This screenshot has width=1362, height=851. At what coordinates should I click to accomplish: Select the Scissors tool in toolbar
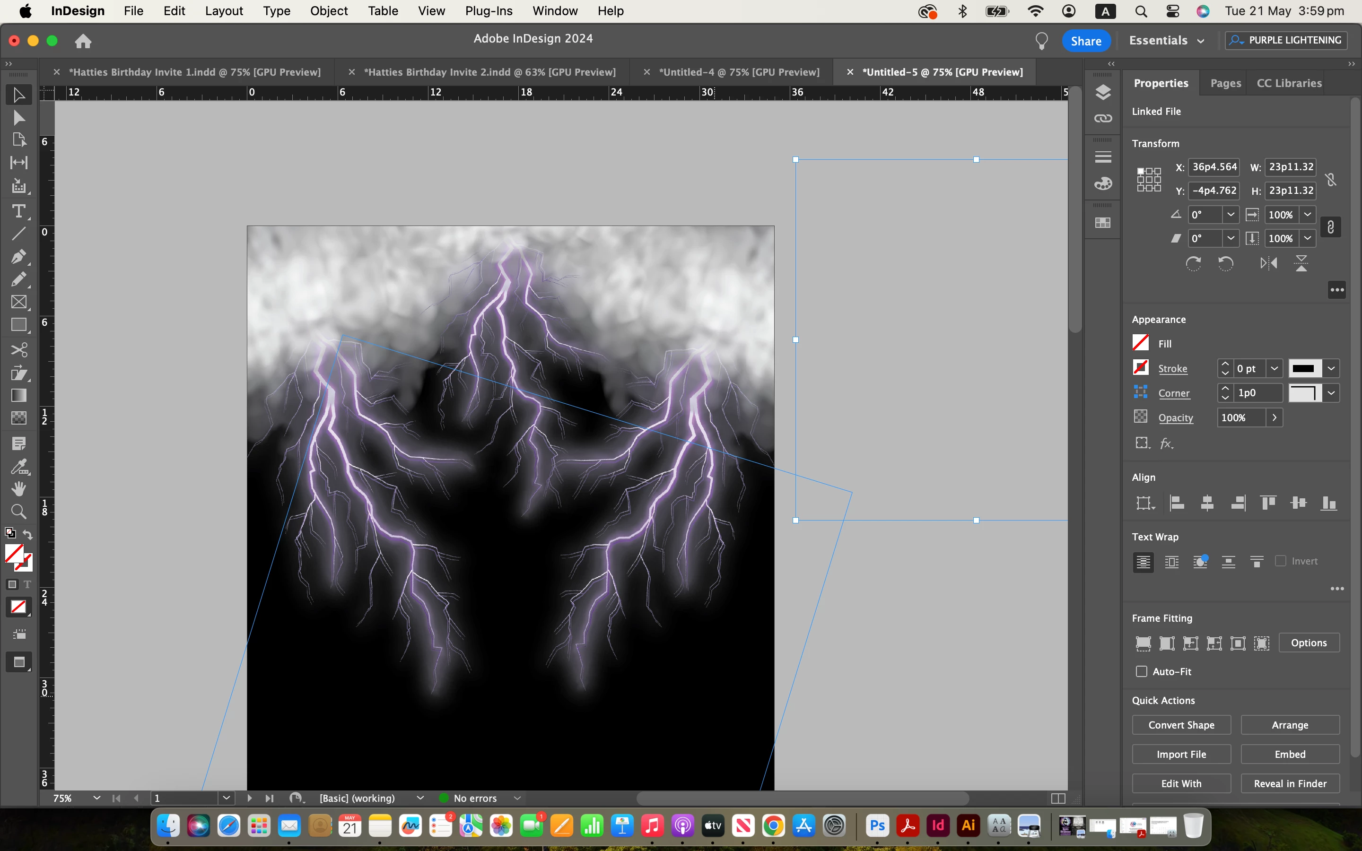point(18,350)
